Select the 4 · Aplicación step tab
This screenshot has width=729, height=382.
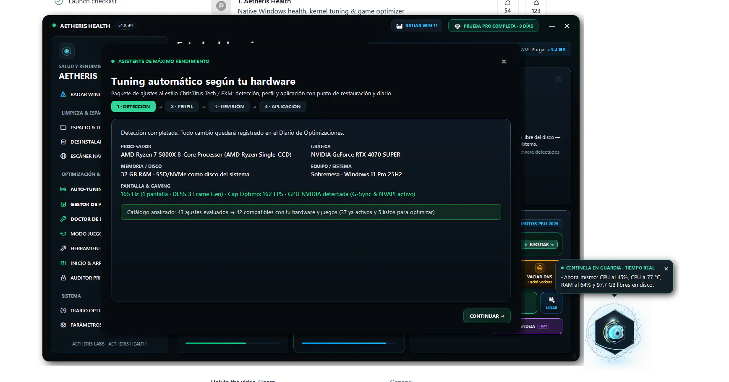coord(283,107)
